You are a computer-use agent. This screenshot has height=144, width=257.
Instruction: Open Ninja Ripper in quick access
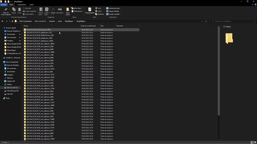click(11, 50)
